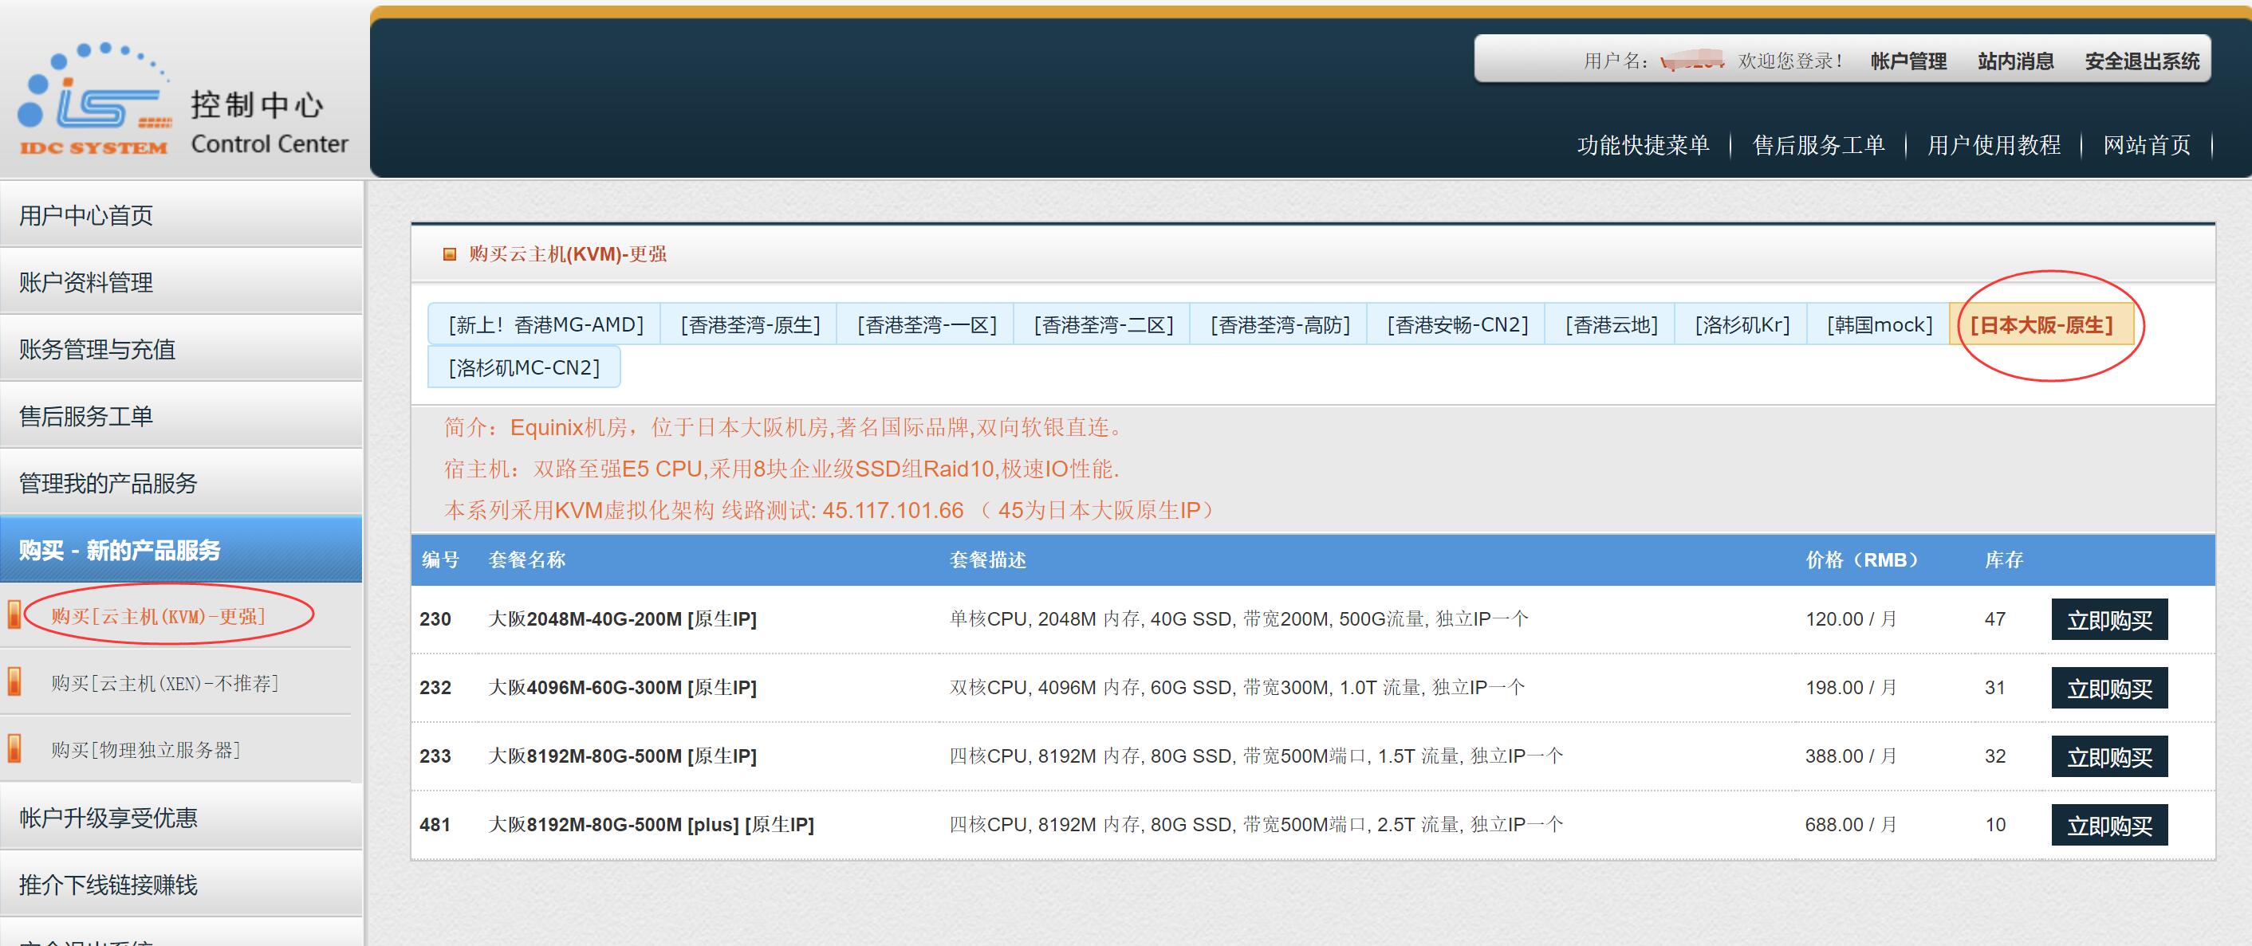This screenshot has height=946, width=2252.
Task: Switch to [新上! 香港MG-AMD] tab
Action: (545, 325)
